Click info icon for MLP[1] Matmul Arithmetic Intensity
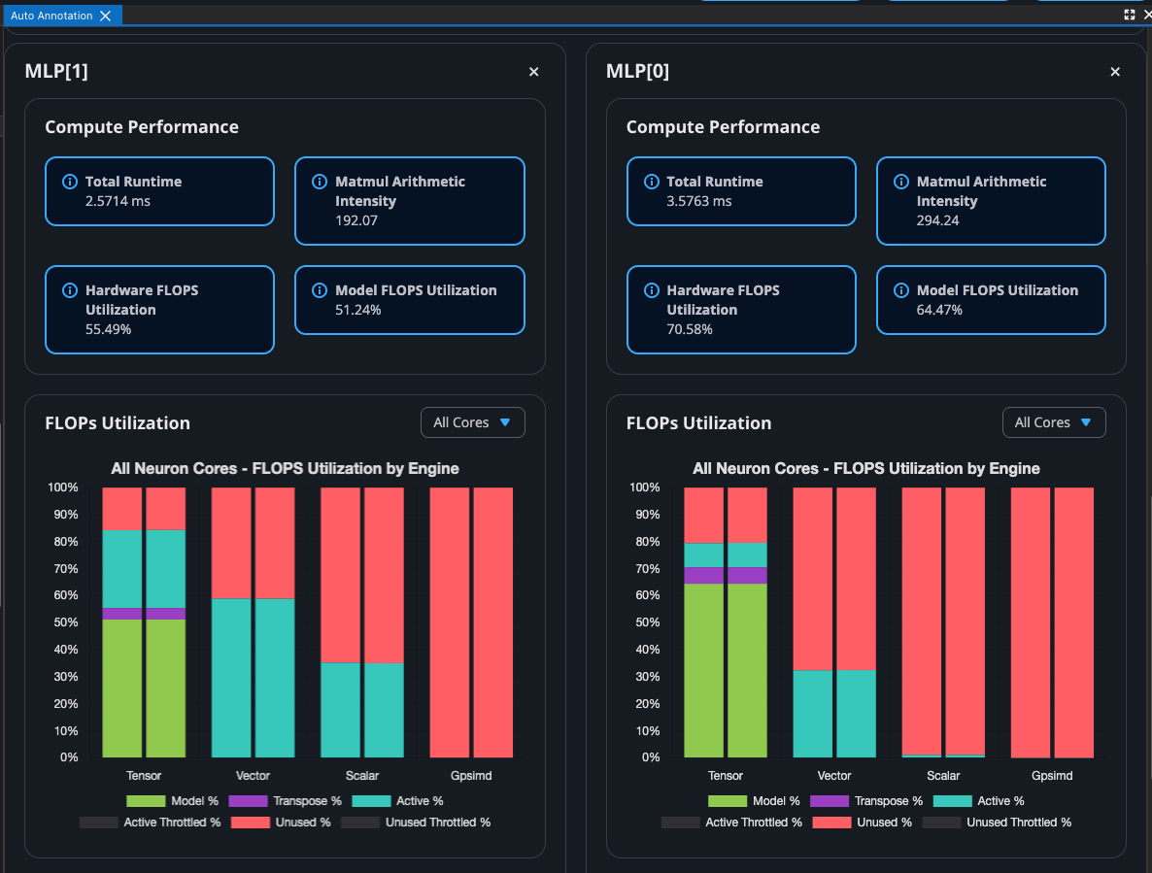This screenshot has width=1152, height=873. (x=320, y=182)
